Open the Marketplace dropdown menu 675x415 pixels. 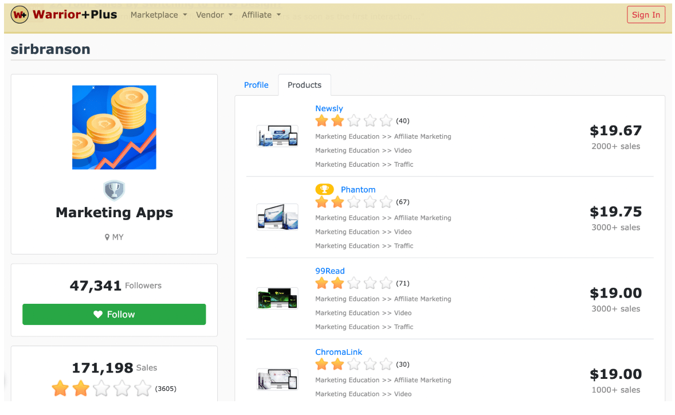(x=159, y=15)
